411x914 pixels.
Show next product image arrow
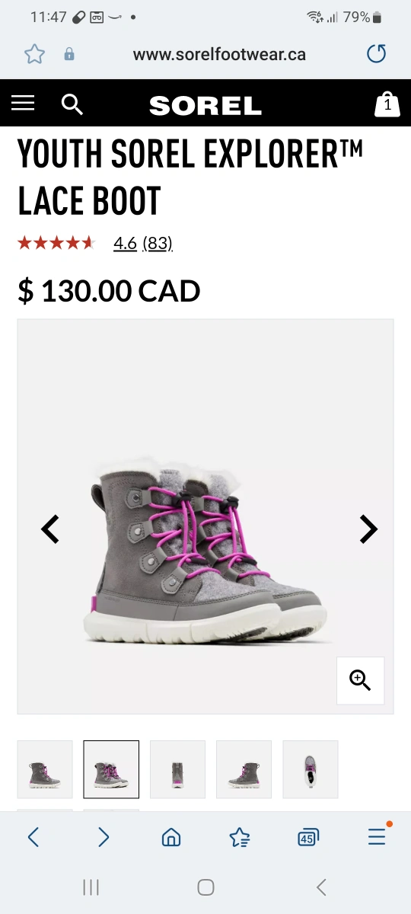[x=368, y=529]
